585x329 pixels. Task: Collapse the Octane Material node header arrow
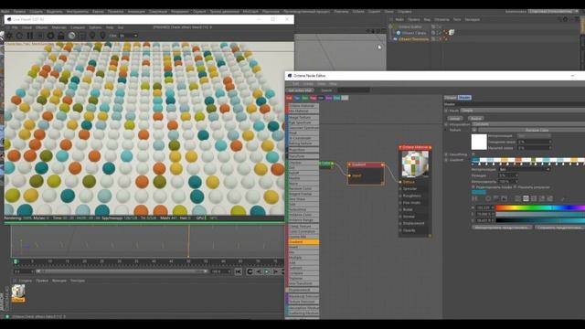(x=400, y=148)
